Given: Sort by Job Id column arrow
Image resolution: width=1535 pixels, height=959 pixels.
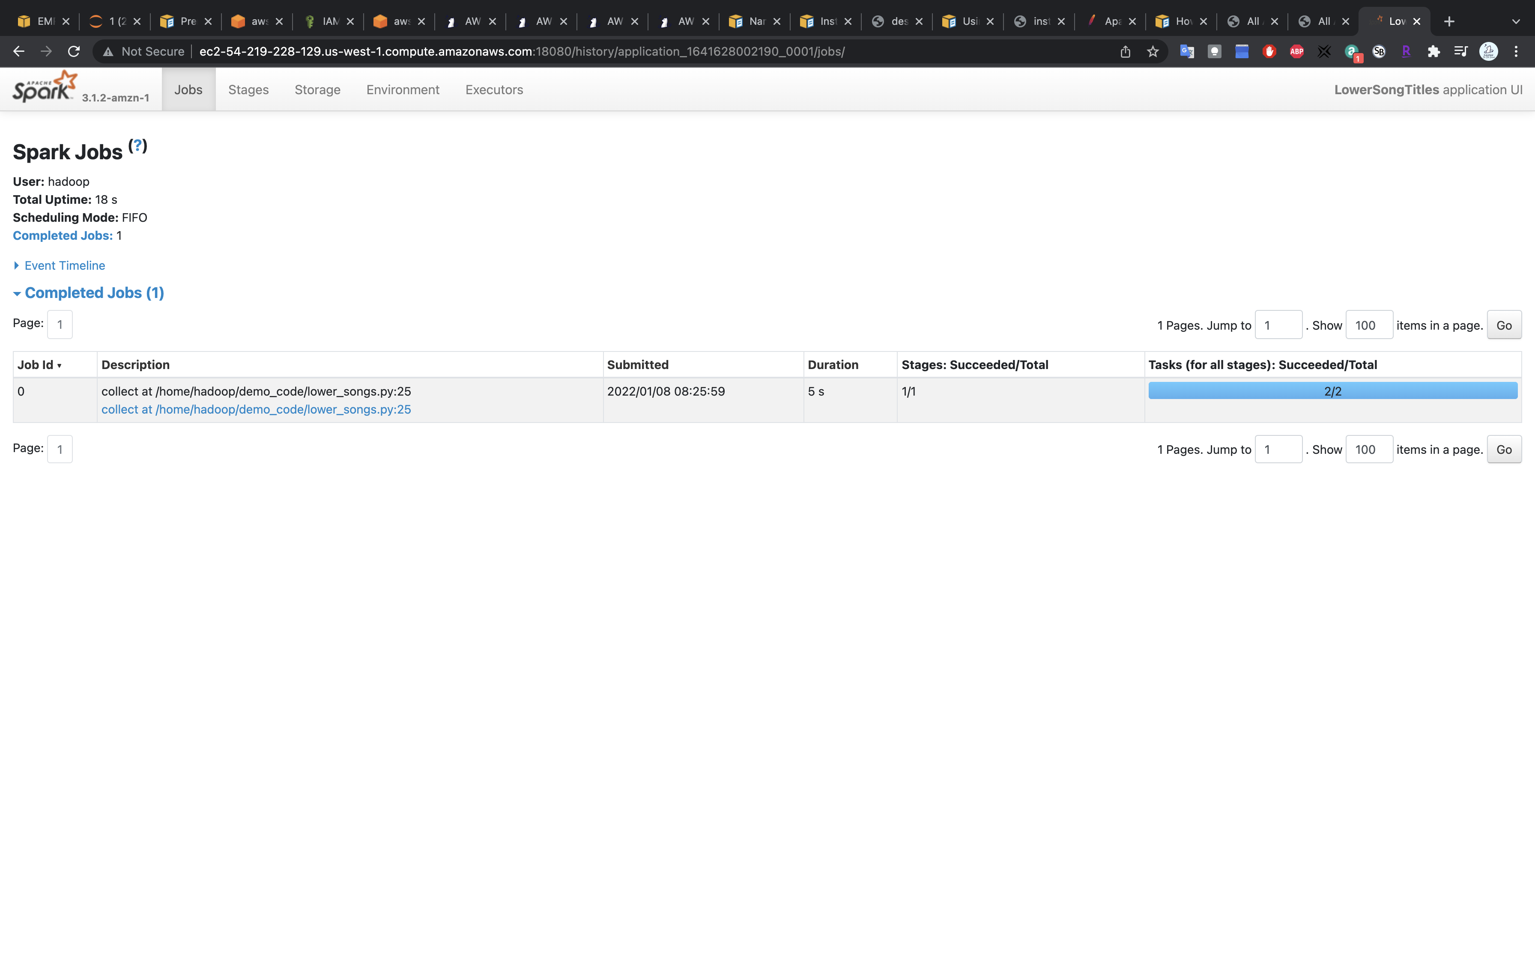Looking at the screenshot, I should point(59,366).
